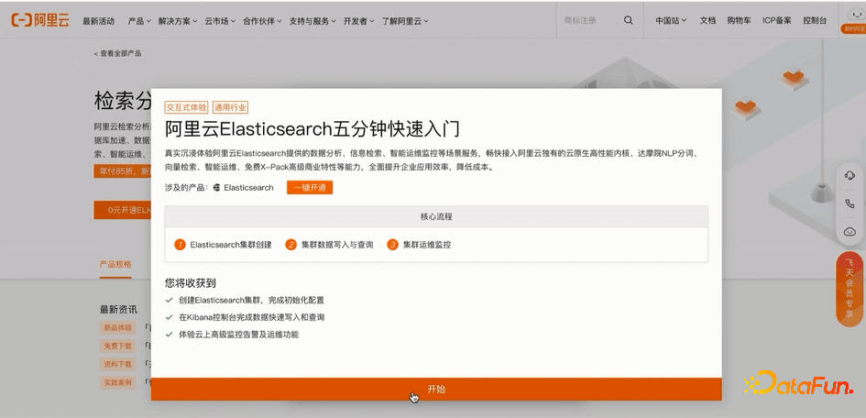Select the 产品规格 tab
866x418 pixels.
click(115, 265)
